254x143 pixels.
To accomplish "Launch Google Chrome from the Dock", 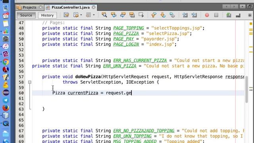I will [6, 62].
